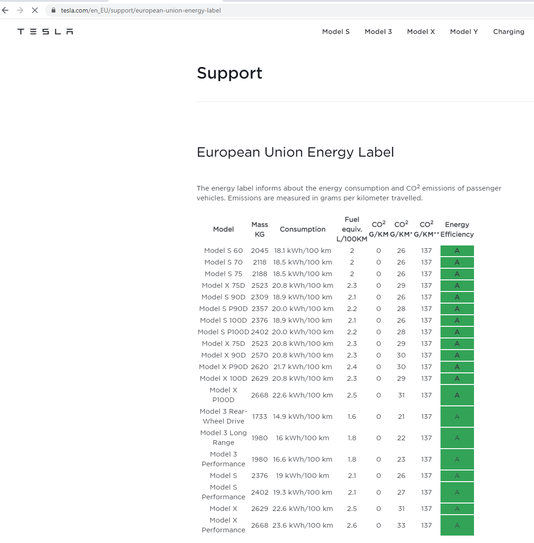
Task: Open the Model S menu in the top navigation
Action: pyautogui.click(x=336, y=32)
